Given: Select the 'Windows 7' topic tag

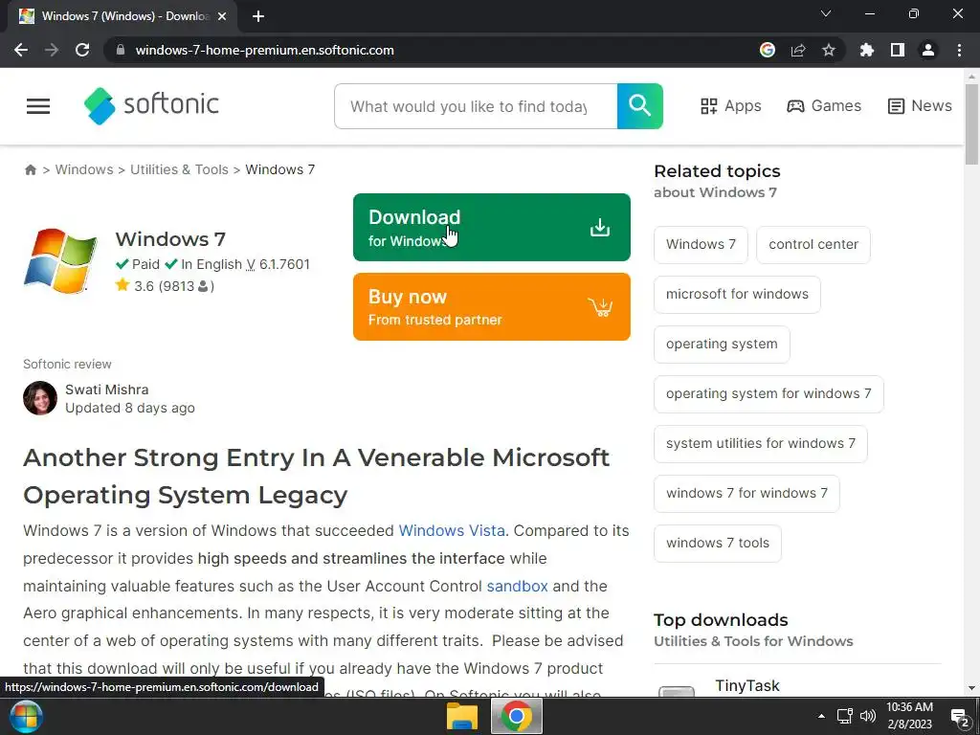Looking at the screenshot, I should click(x=701, y=244).
